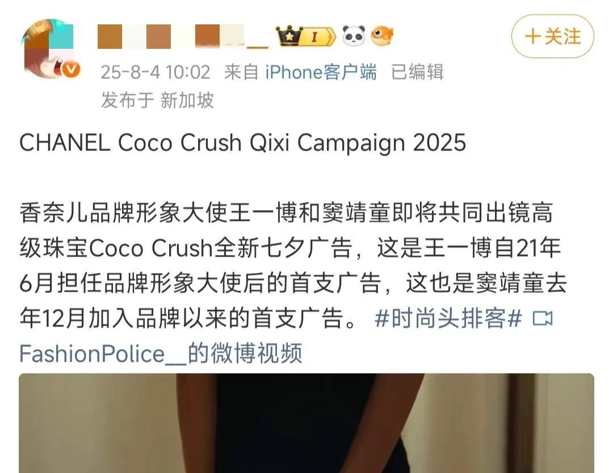Screen dimensions: 613x473
Task: Open the iPhone客户端 source link
Action: [x=321, y=72]
